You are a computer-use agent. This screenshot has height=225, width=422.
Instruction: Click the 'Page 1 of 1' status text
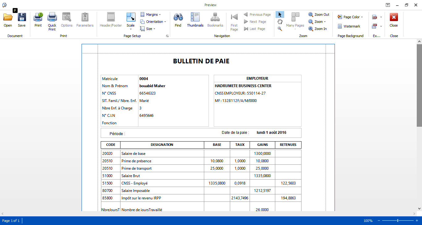11,221
